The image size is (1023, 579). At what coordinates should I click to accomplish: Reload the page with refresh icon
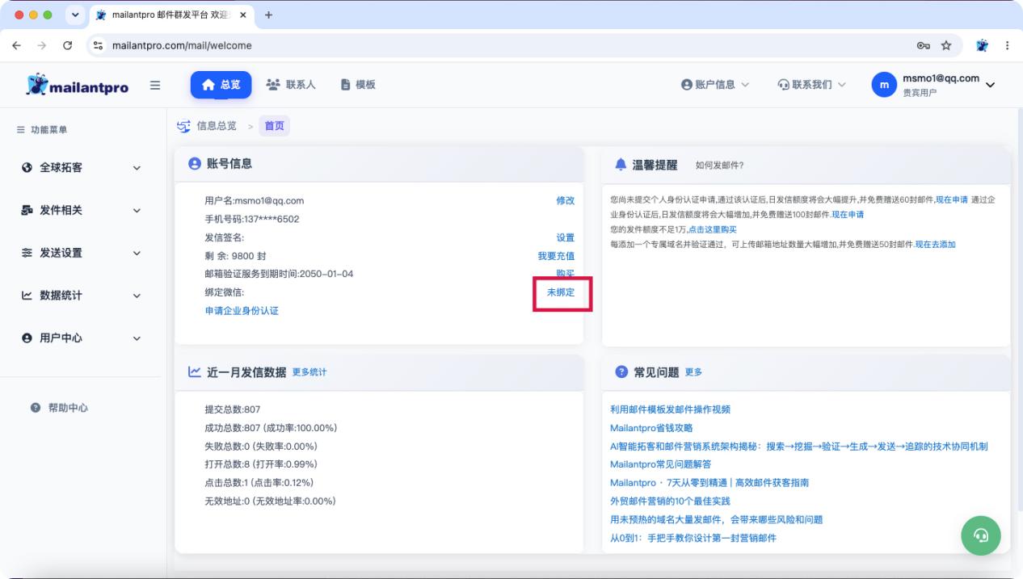pyautogui.click(x=67, y=45)
